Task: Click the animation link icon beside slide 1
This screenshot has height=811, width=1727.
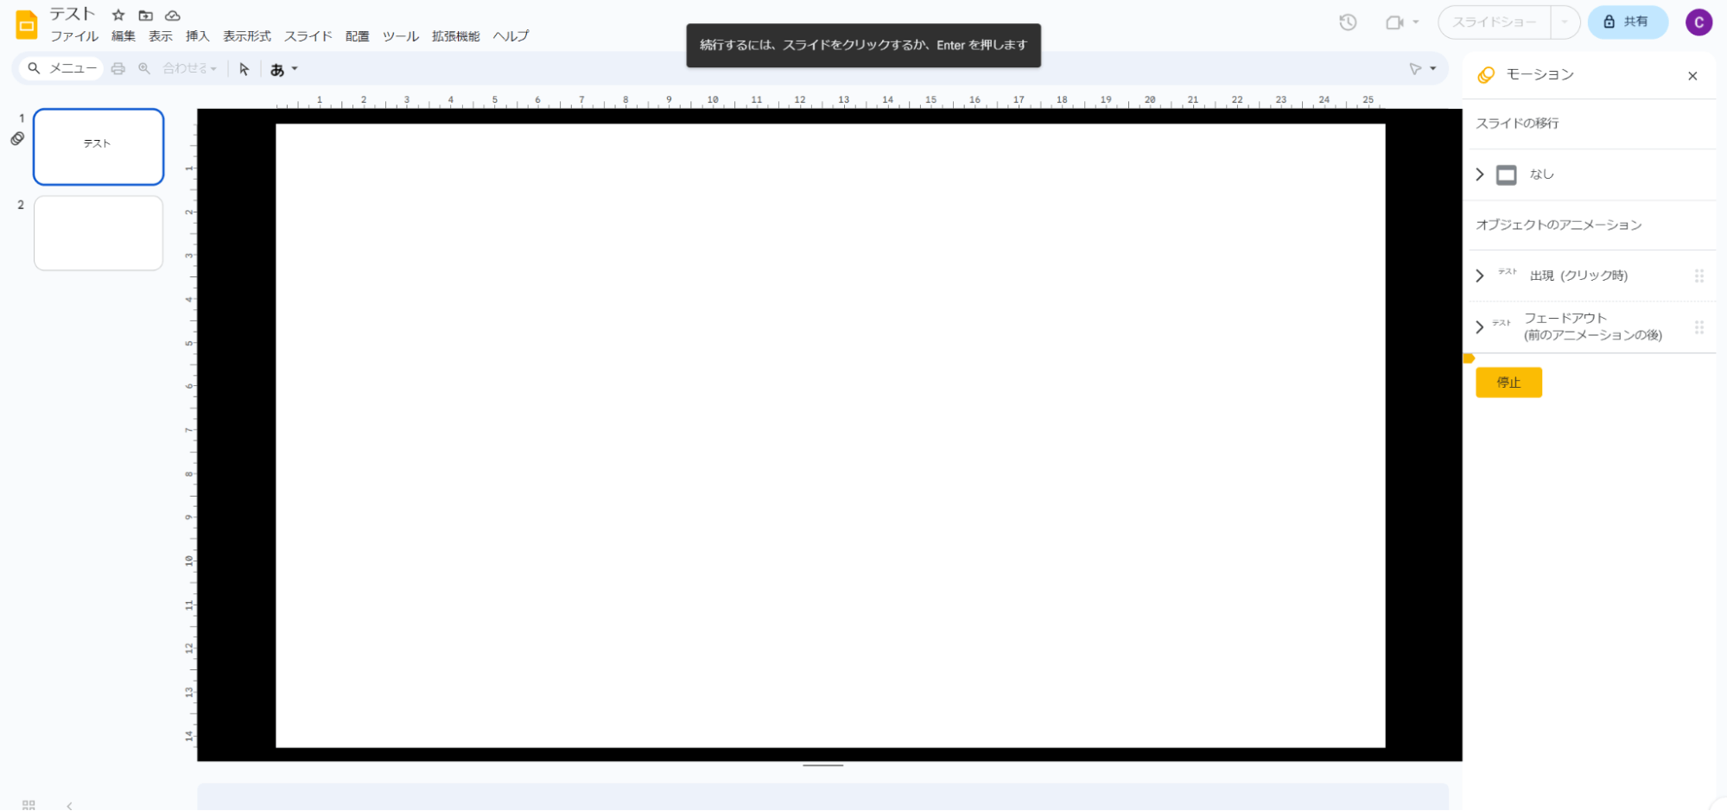Action: coord(17,138)
